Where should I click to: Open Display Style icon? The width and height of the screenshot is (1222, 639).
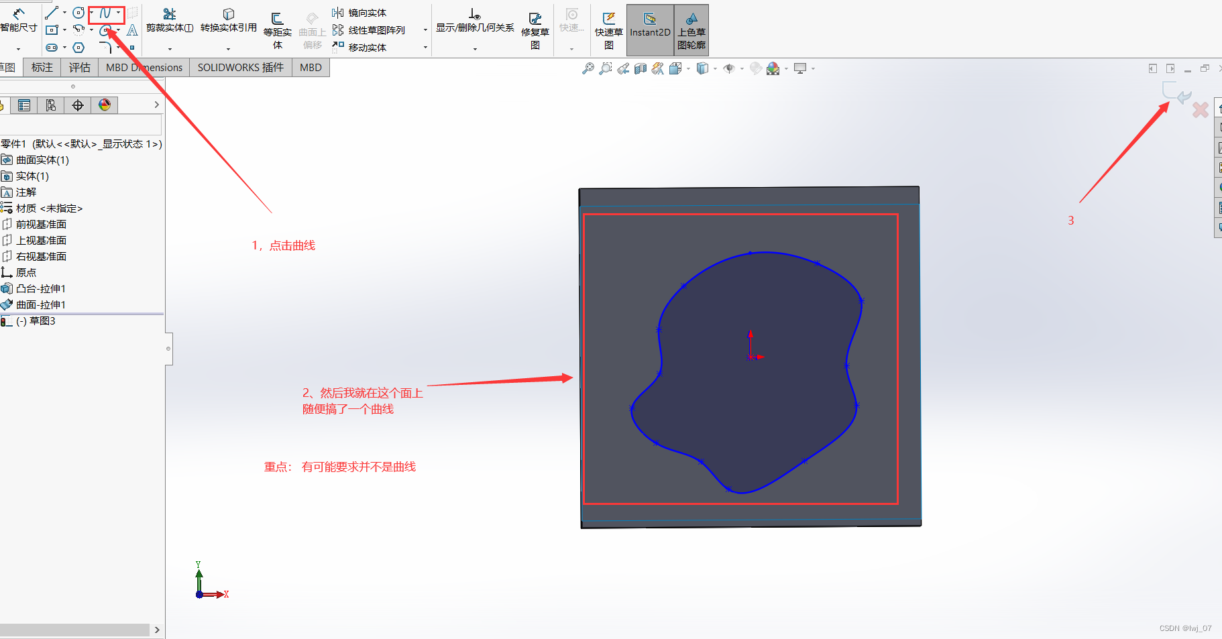click(x=702, y=68)
